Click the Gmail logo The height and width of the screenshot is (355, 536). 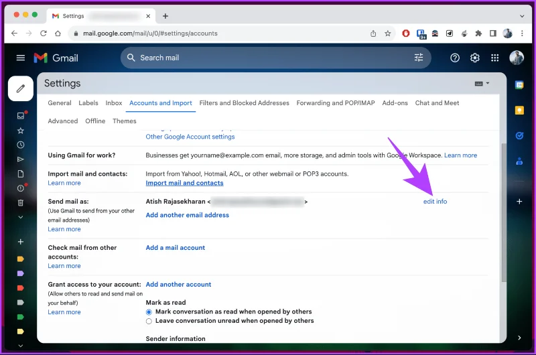click(56, 58)
